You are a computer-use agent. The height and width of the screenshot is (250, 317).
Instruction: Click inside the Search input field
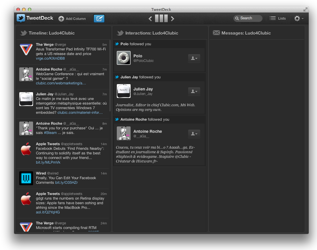pyautogui.click(x=250, y=18)
